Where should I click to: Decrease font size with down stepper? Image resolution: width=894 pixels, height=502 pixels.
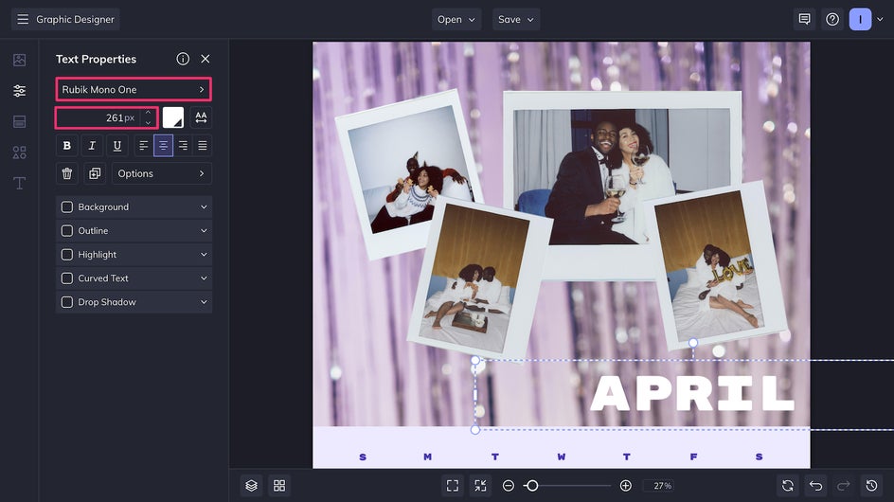tap(149, 122)
